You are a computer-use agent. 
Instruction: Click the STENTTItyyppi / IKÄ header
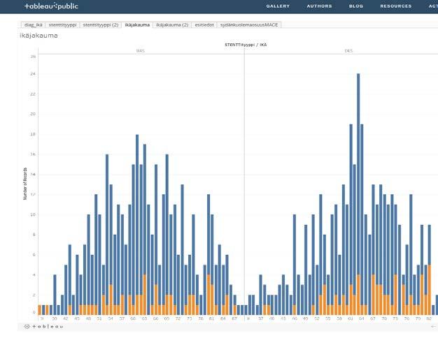(x=246, y=45)
